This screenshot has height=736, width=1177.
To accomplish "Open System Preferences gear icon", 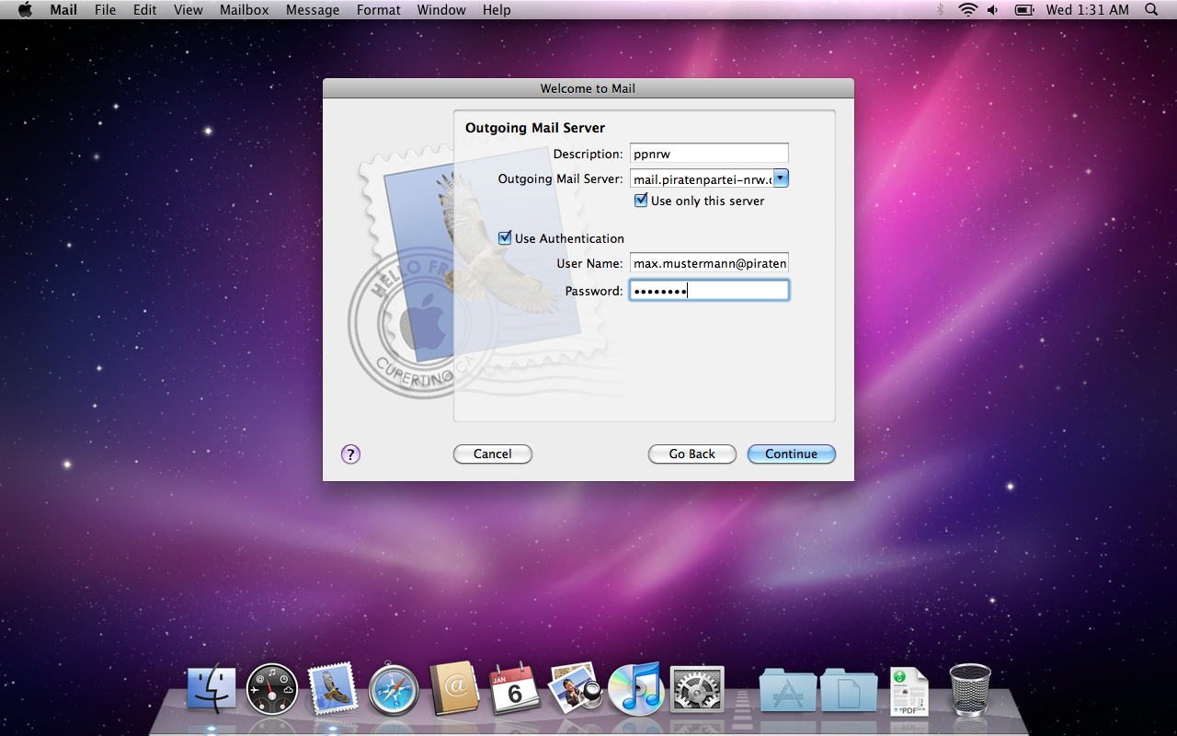I will 697,689.
